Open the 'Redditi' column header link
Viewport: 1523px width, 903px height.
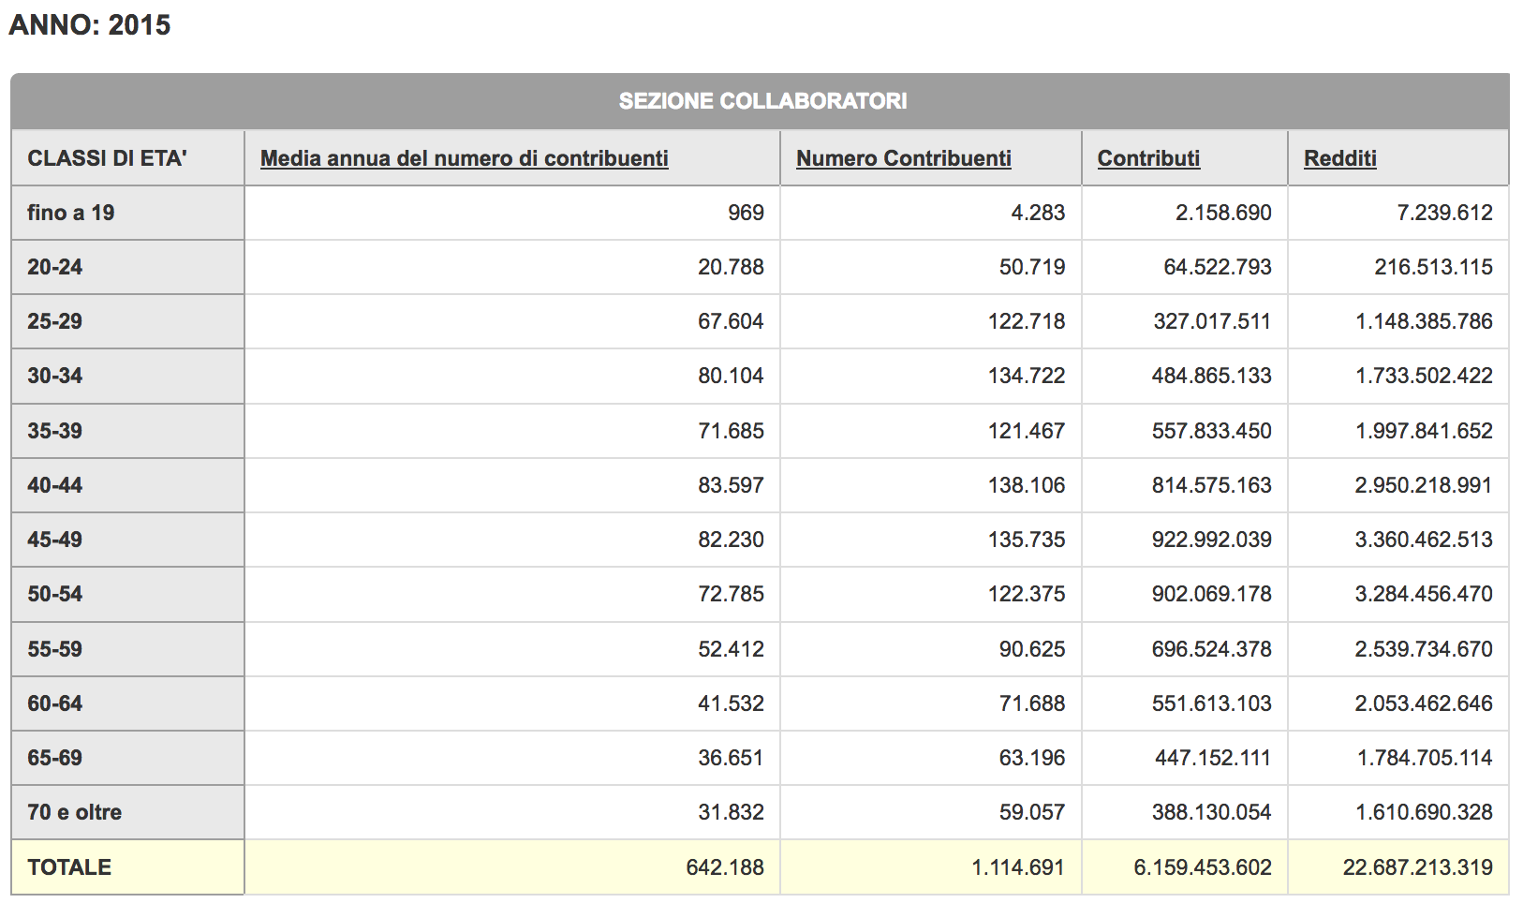point(1339,158)
